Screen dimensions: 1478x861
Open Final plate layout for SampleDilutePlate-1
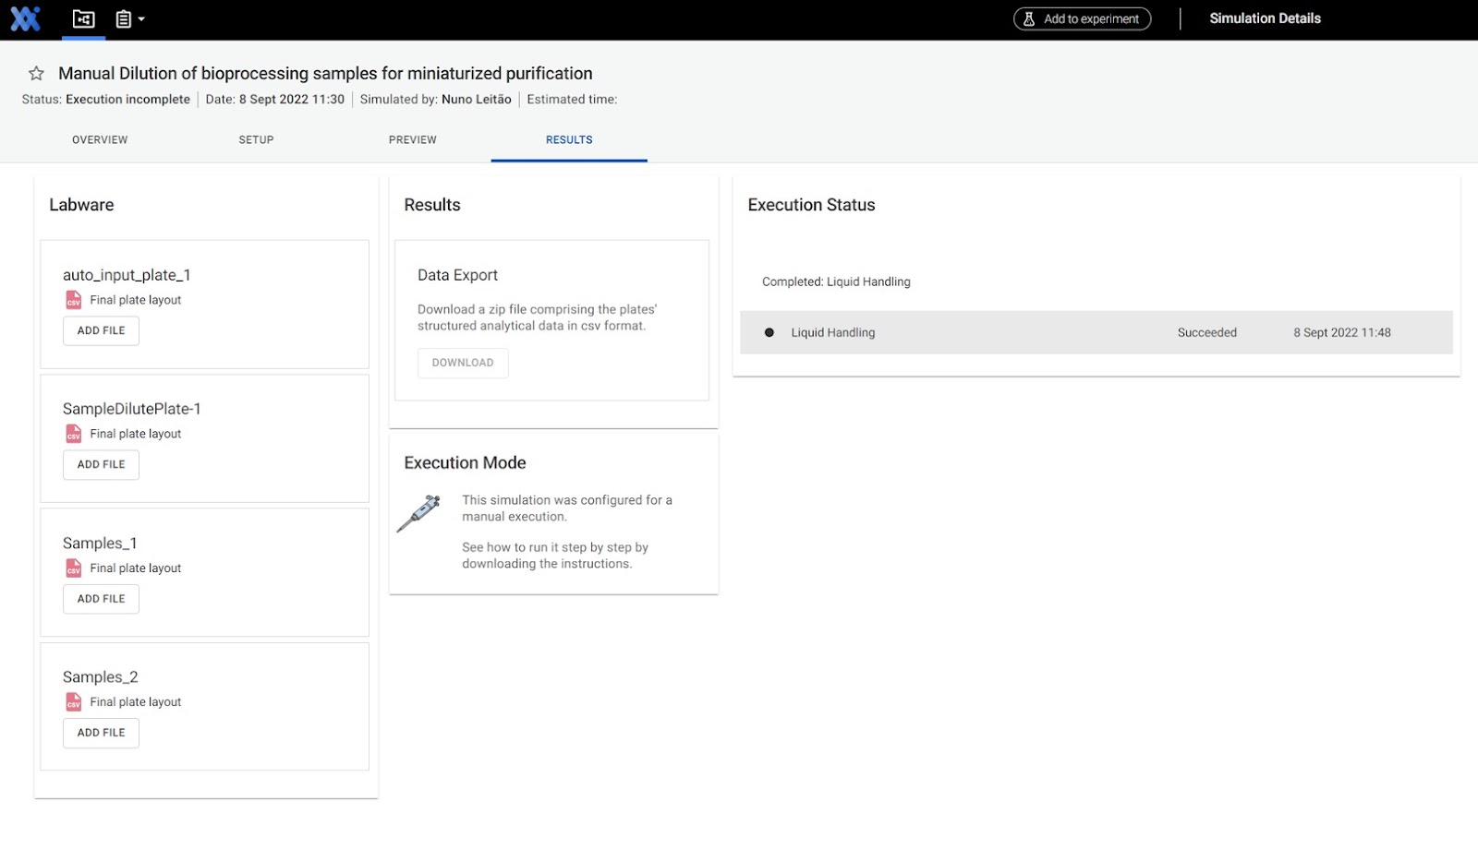[135, 434]
